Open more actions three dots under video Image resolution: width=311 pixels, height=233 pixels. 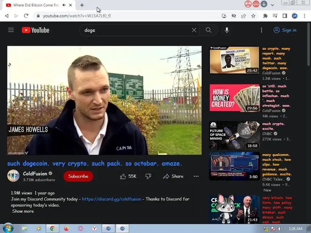[x=196, y=176]
